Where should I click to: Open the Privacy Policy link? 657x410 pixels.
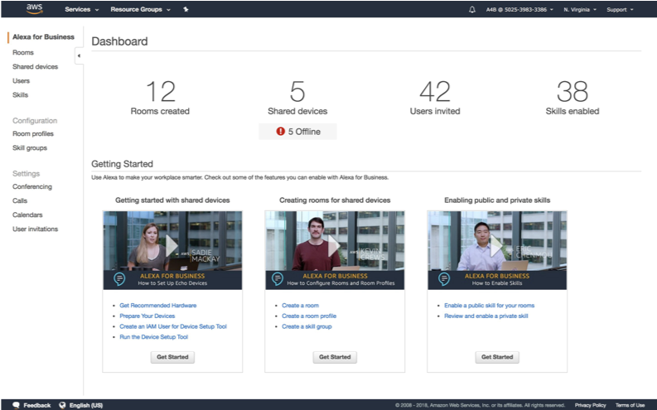(x=590, y=405)
